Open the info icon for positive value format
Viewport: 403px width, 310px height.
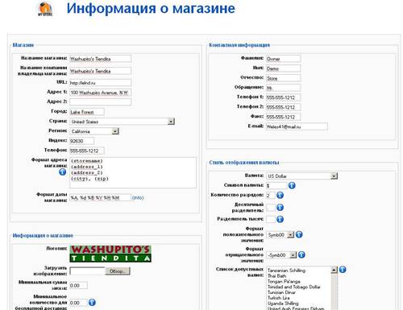299,234
